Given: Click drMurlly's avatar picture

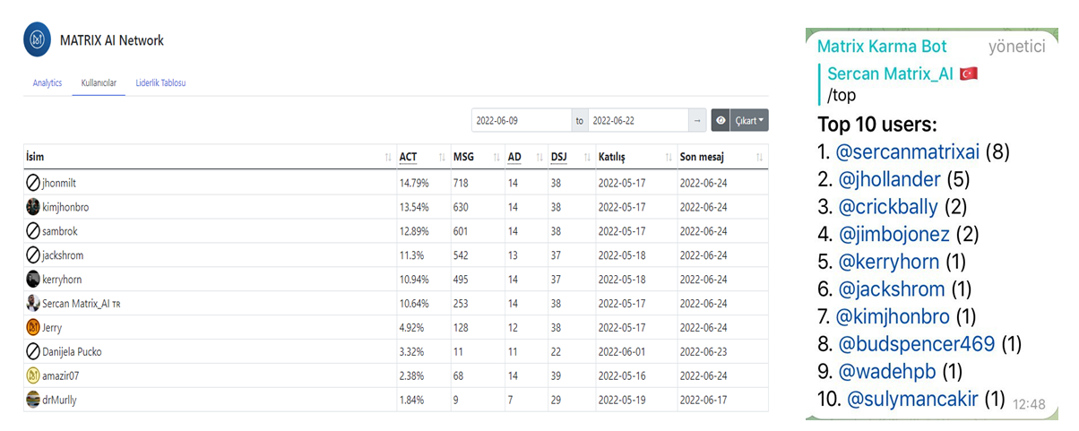Looking at the screenshot, I should (x=33, y=400).
